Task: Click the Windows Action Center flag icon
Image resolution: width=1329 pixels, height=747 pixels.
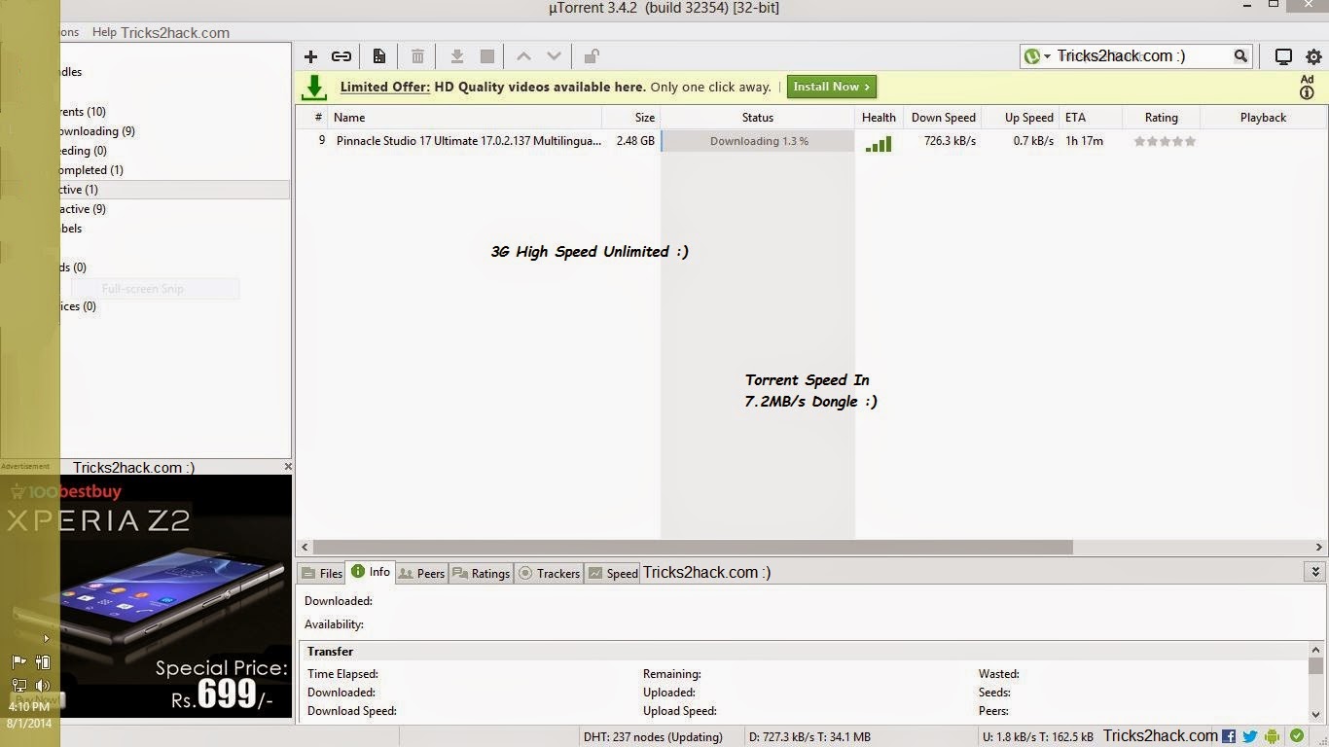Action: tap(18, 661)
